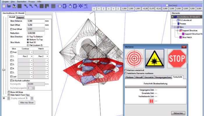
Task: Select the Bottom To Top radio button
Action: coord(28,40)
